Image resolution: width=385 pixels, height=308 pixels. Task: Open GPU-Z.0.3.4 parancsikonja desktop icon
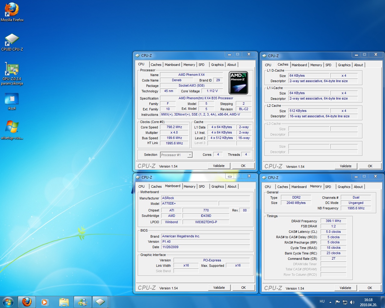(12, 74)
